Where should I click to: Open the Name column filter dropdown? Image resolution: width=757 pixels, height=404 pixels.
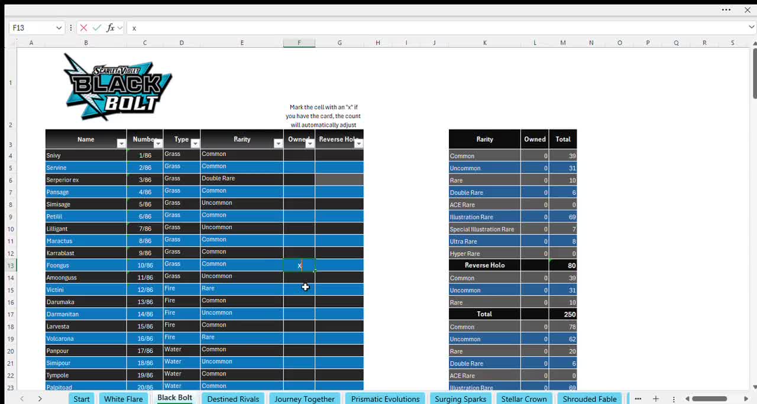coord(121,144)
